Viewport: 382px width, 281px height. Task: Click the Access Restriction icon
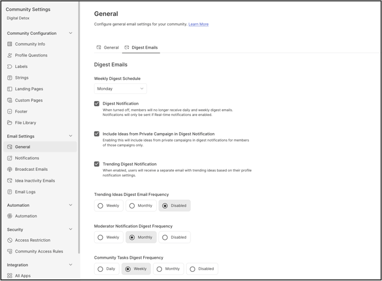coord(10,240)
